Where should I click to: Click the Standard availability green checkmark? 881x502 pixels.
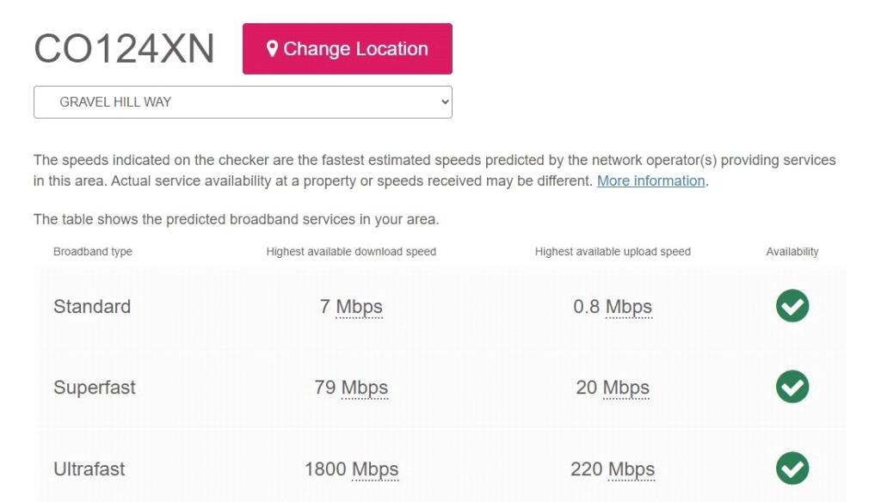coord(792,306)
